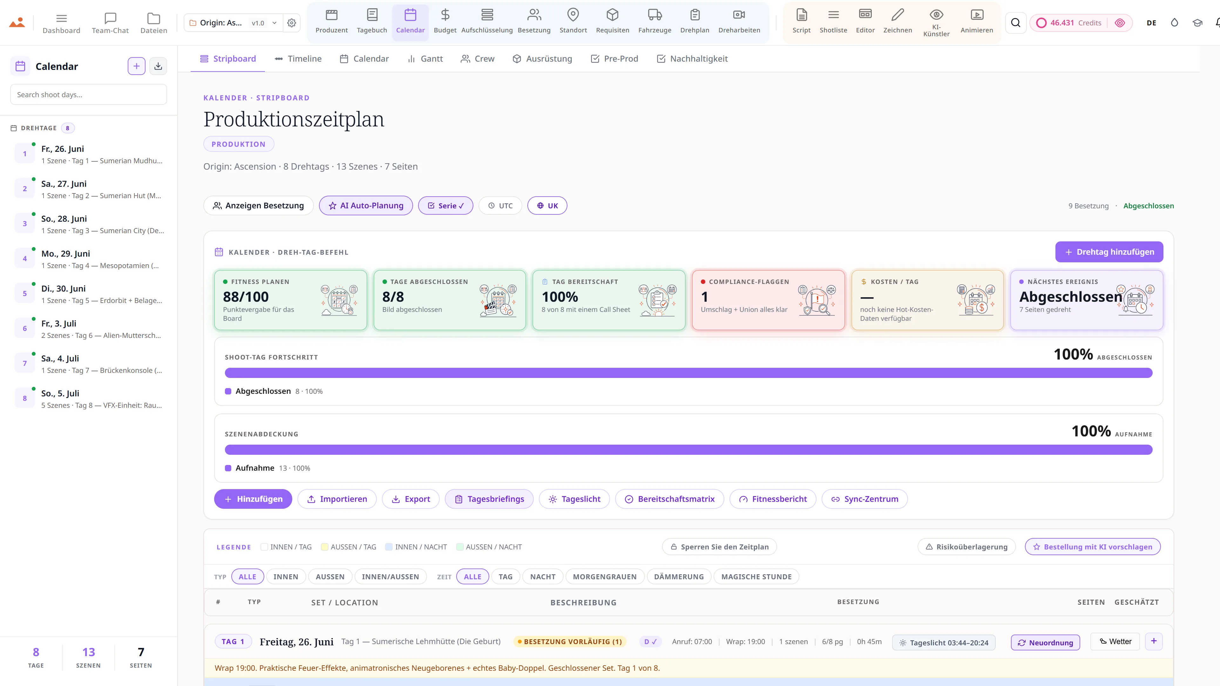Click Bestellung mit KI vorschlagen
Viewport: 1220px width, 686px height.
(1093, 547)
